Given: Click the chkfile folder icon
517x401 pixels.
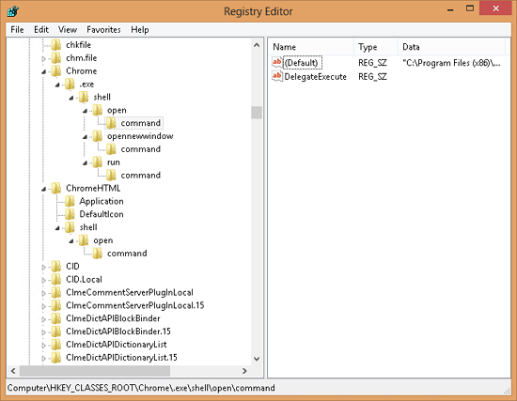Looking at the screenshot, I should [x=56, y=45].
